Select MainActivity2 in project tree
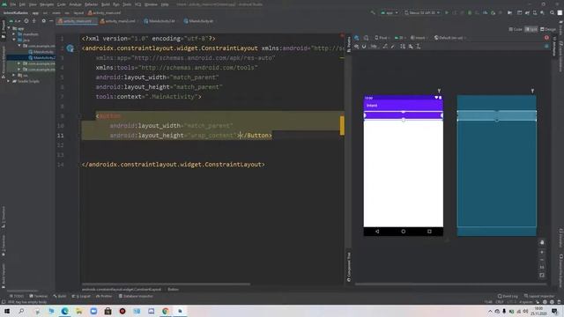This screenshot has height=317, width=564. (x=42, y=57)
